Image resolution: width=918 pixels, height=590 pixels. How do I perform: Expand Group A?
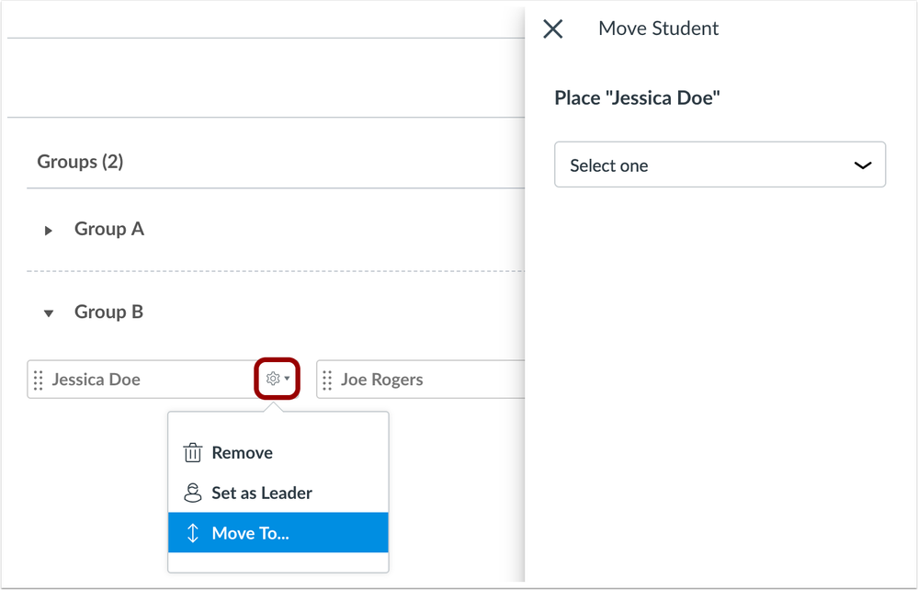[x=48, y=230]
